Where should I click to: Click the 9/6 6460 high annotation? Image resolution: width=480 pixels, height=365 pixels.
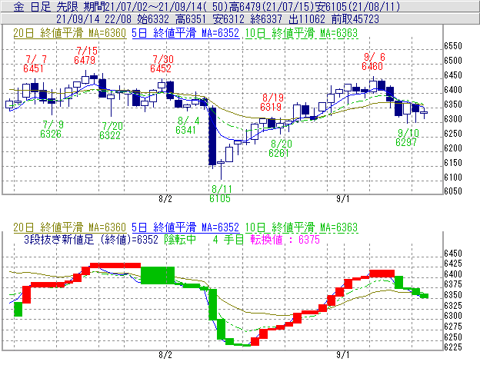pos(373,61)
